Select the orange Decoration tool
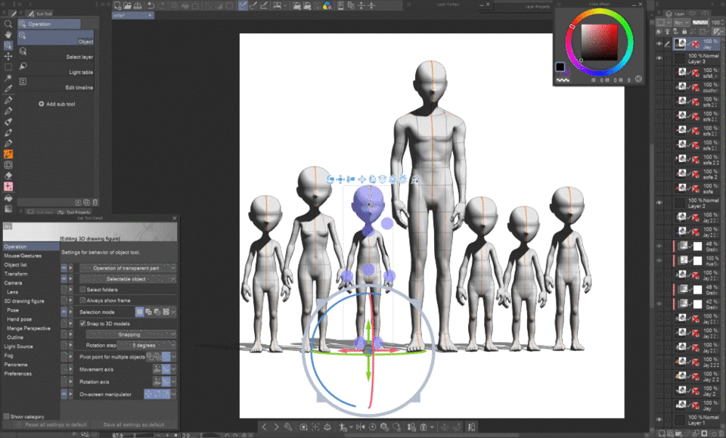The height and width of the screenshot is (438, 726). click(8, 154)
